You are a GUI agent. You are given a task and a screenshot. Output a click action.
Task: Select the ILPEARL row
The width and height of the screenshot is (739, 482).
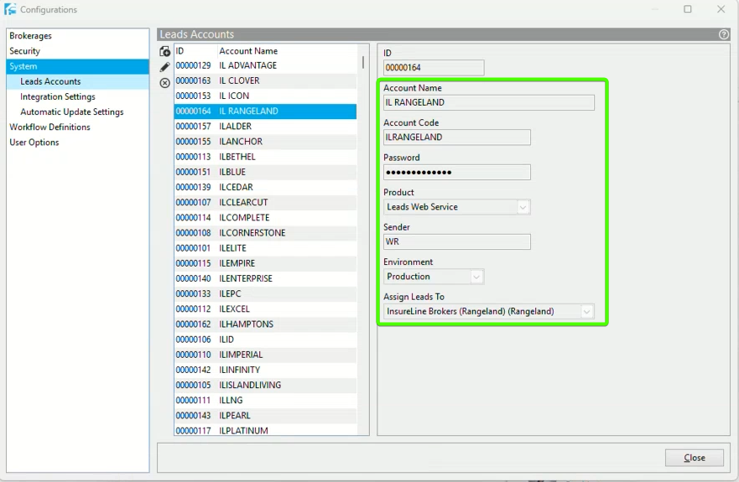point(265,416)
